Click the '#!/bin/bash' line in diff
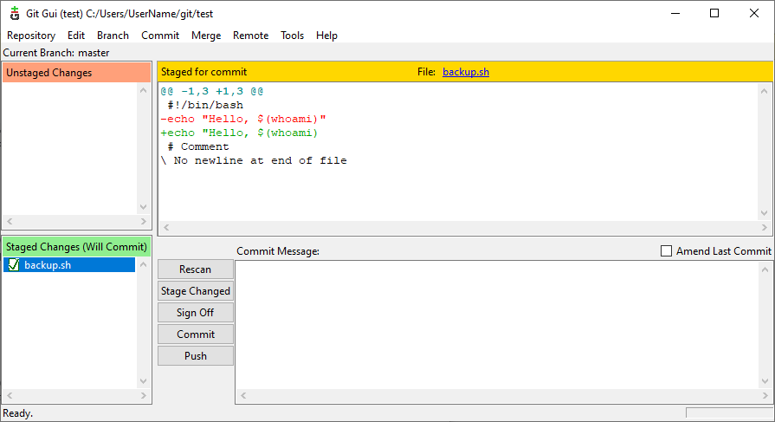Screen dimensions: 775x422 coord(205,106)
